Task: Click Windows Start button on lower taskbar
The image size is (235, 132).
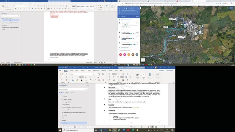Action: [x=60, y=130]
